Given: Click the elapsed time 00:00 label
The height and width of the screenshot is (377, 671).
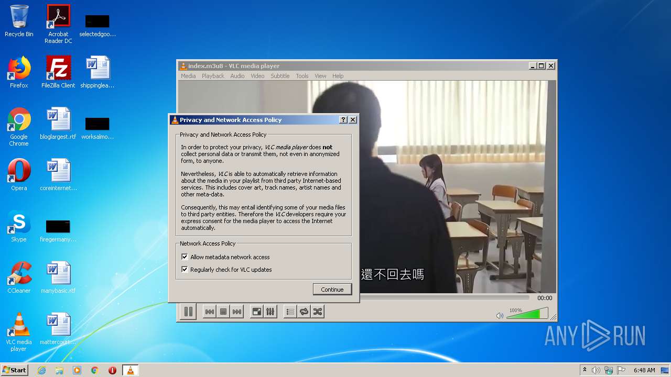Looking at the screenshot, I should (545, 298).
